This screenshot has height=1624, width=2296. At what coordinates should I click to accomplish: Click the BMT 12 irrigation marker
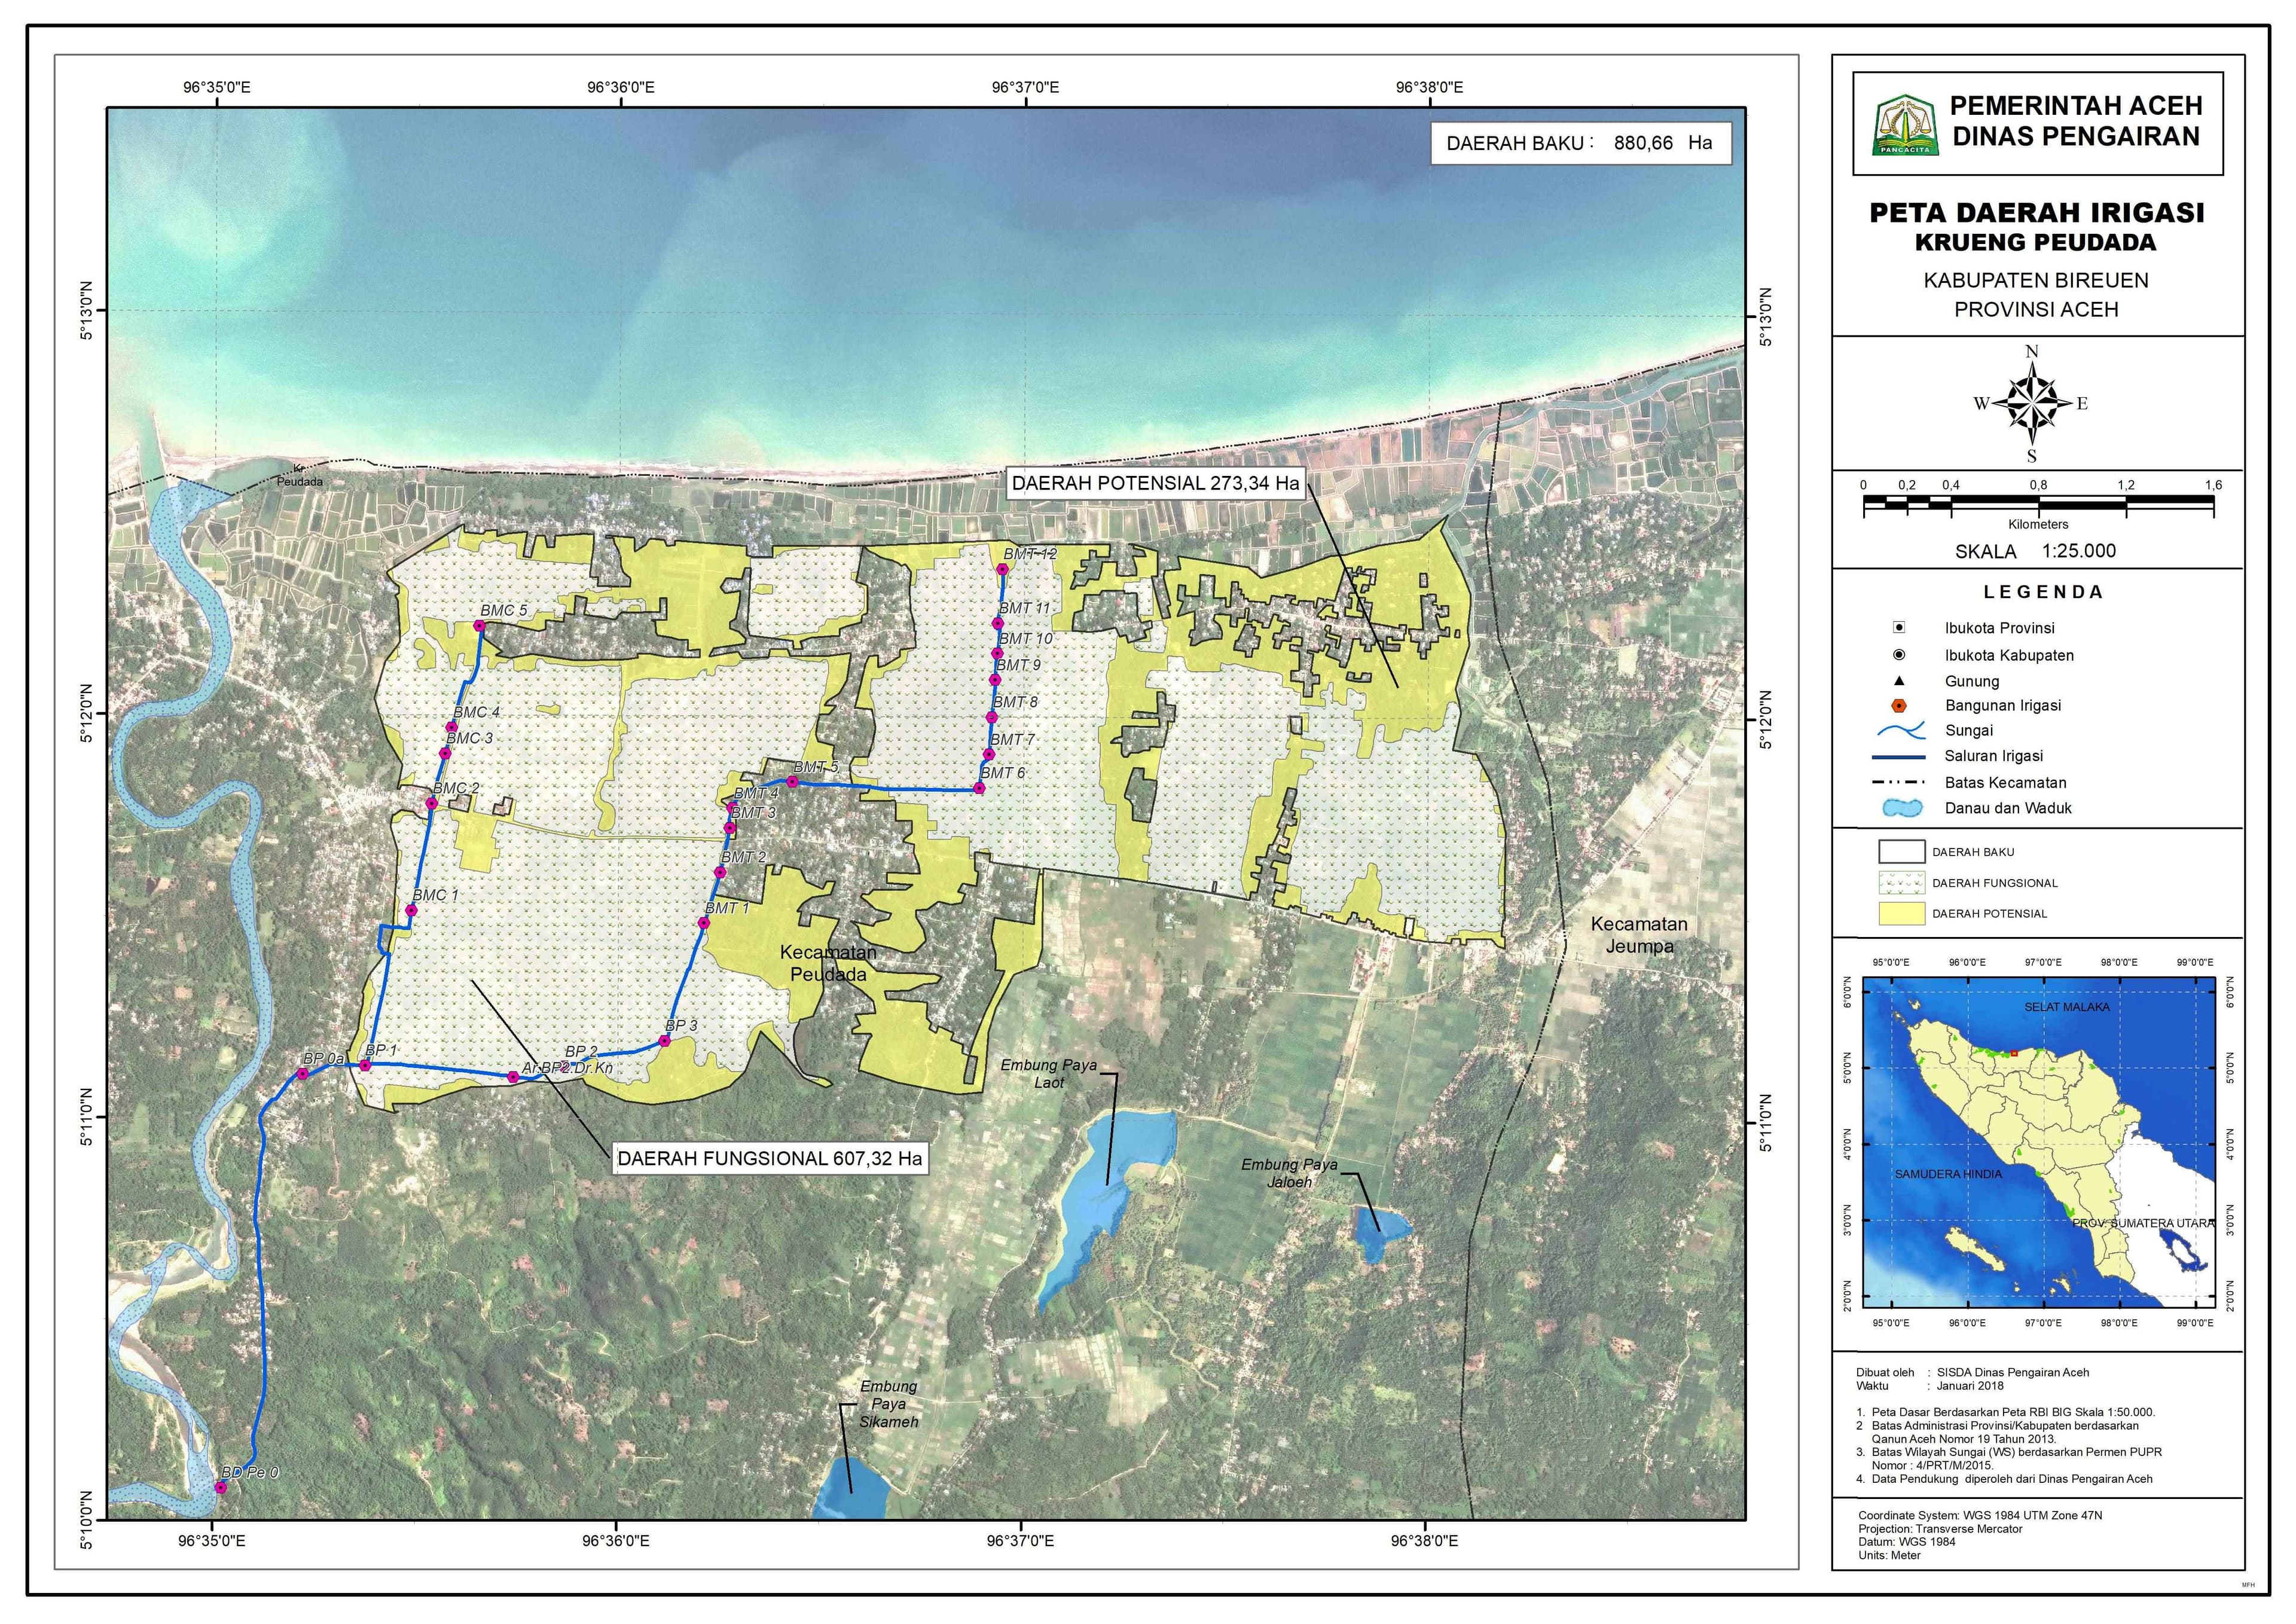1002,570
